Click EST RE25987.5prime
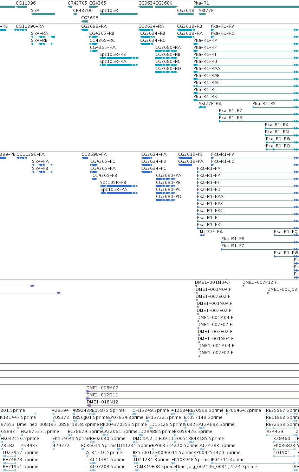Screen dimensions: 299x472 coord(282,410)
